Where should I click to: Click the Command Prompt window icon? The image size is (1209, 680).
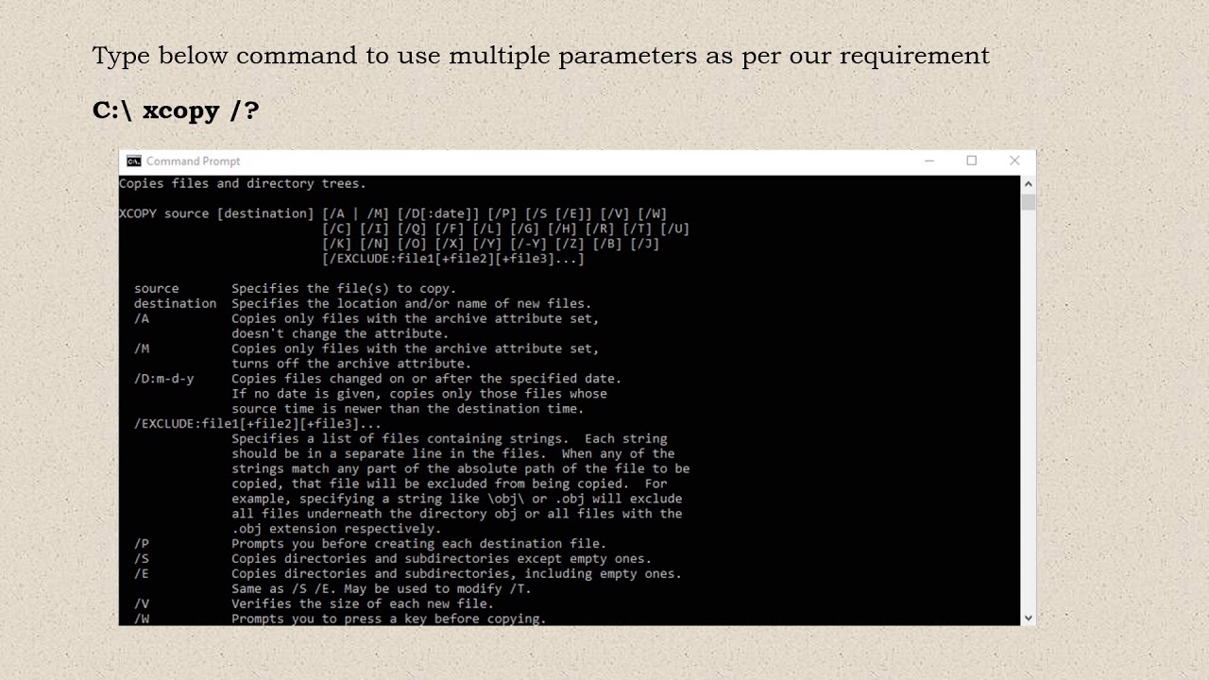click(134, 161)
